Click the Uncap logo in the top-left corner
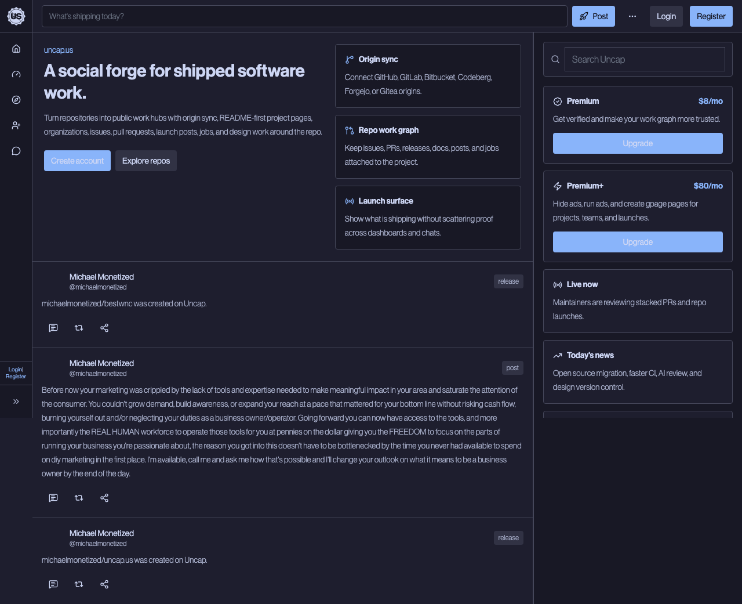Viewport: 742px width, 604px height. coord(16,16)
